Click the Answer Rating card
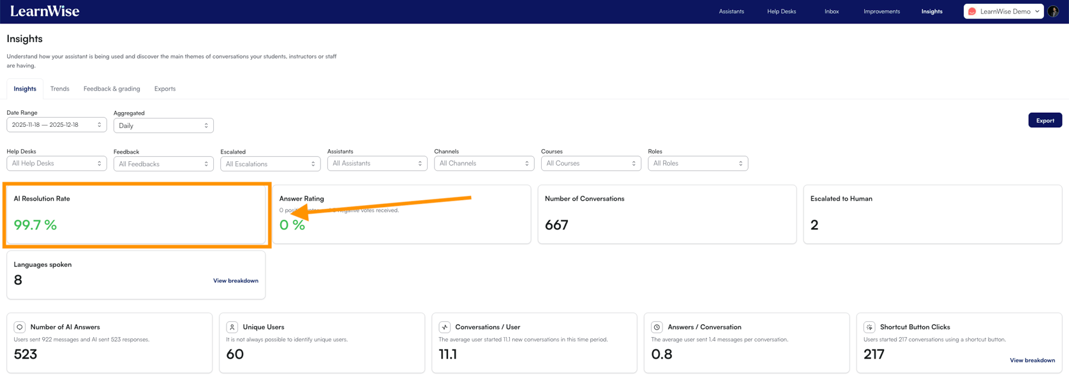This screenshot has height=381, width=1069. (401, 215)
